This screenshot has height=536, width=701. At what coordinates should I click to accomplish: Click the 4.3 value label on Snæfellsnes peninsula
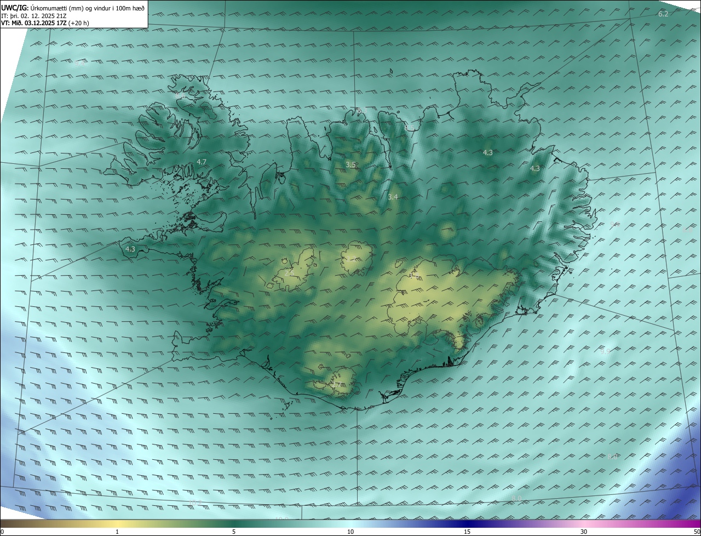point(130,249)
